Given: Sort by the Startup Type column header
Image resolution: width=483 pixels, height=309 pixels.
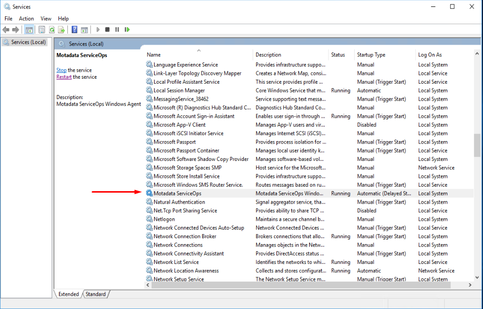Looking at the screenshot, I should (385, 54).
